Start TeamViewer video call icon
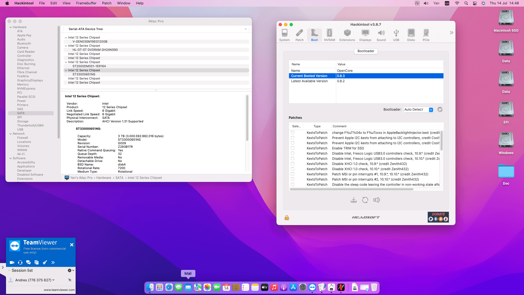The height and width of the screenshot is (295, 524). (x=12, y=262)
